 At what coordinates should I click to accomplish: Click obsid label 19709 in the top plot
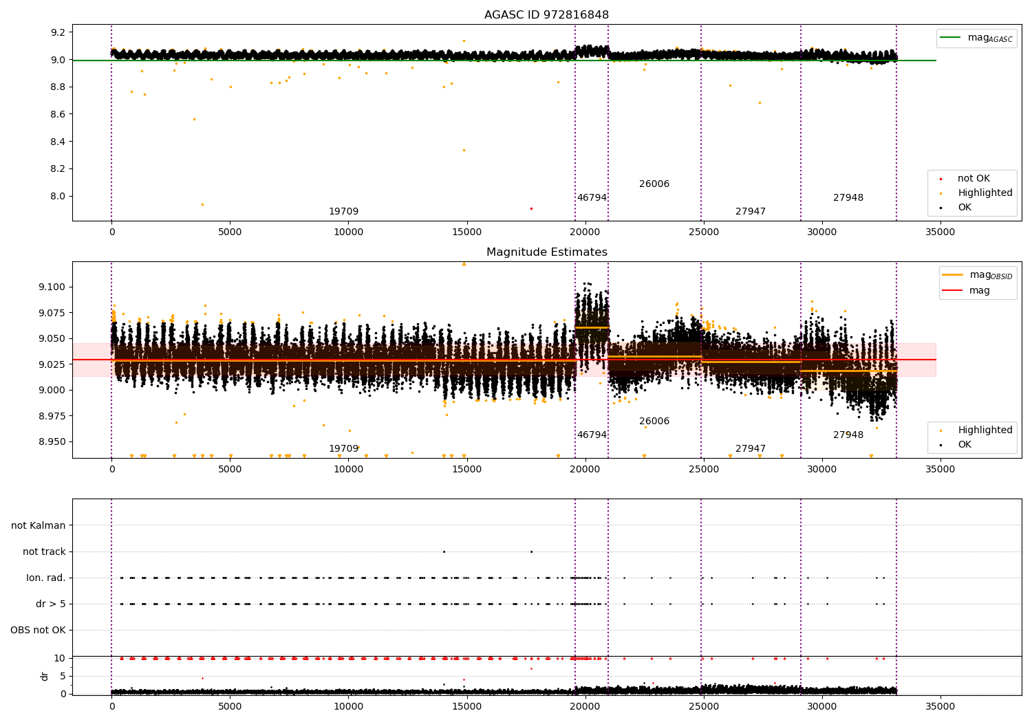(343, 212)
